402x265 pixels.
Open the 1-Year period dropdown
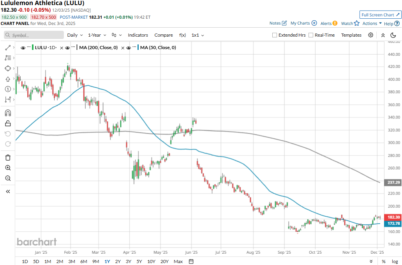pos(97,35)
